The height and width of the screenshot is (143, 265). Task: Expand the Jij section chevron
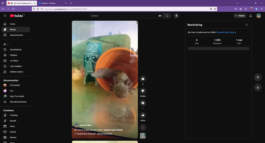[x=8, y=44]
